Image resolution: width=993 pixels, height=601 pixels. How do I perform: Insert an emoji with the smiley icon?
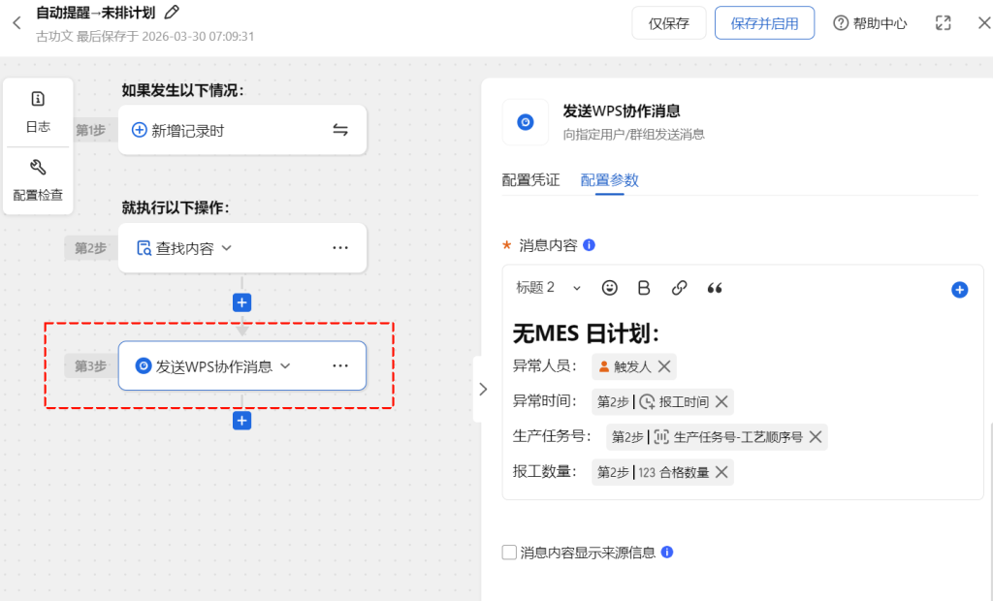609,288
